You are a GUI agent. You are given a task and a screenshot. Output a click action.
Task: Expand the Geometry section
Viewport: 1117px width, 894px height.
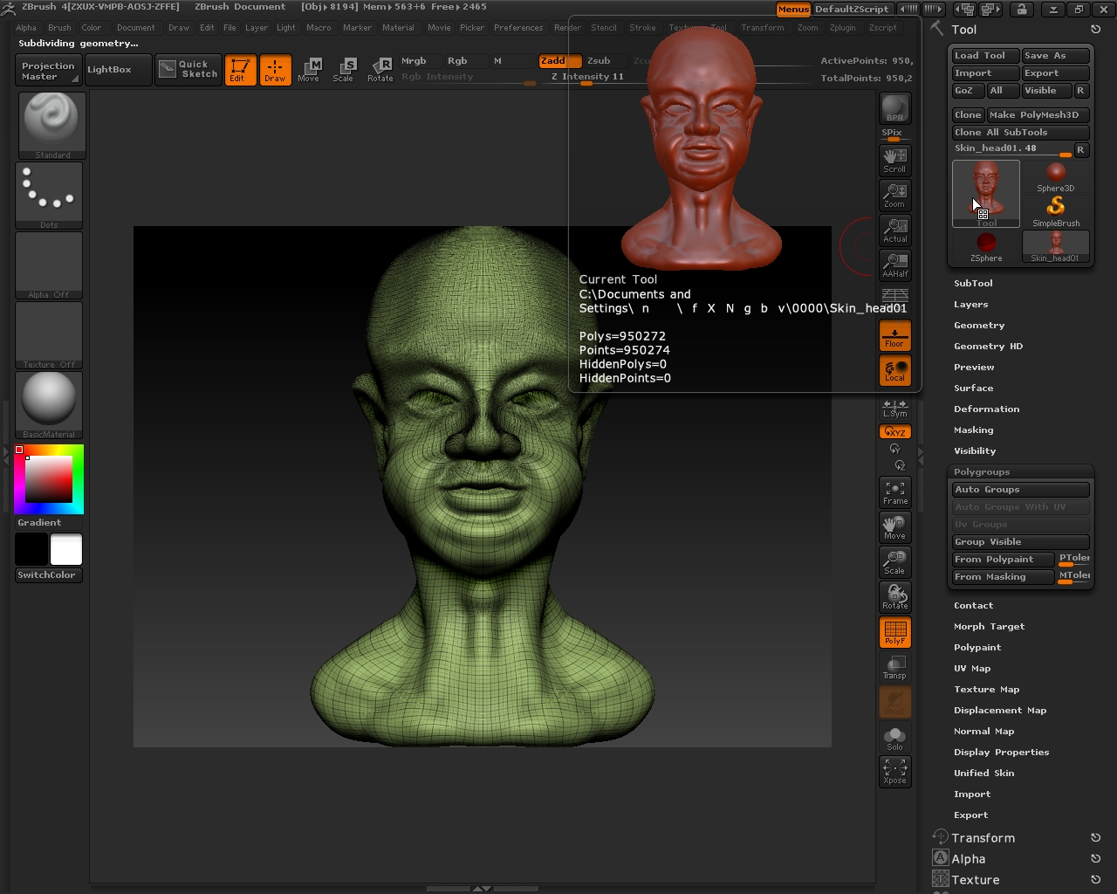pyautogui.click(x=979, y=326)
